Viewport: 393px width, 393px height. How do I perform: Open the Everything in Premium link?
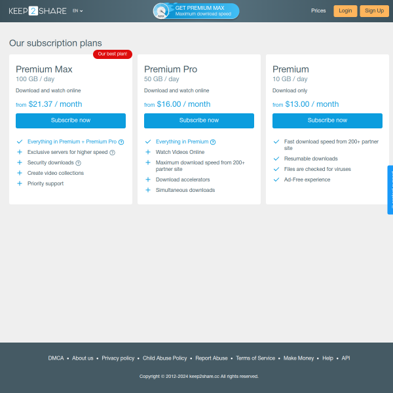coord(182,142)
